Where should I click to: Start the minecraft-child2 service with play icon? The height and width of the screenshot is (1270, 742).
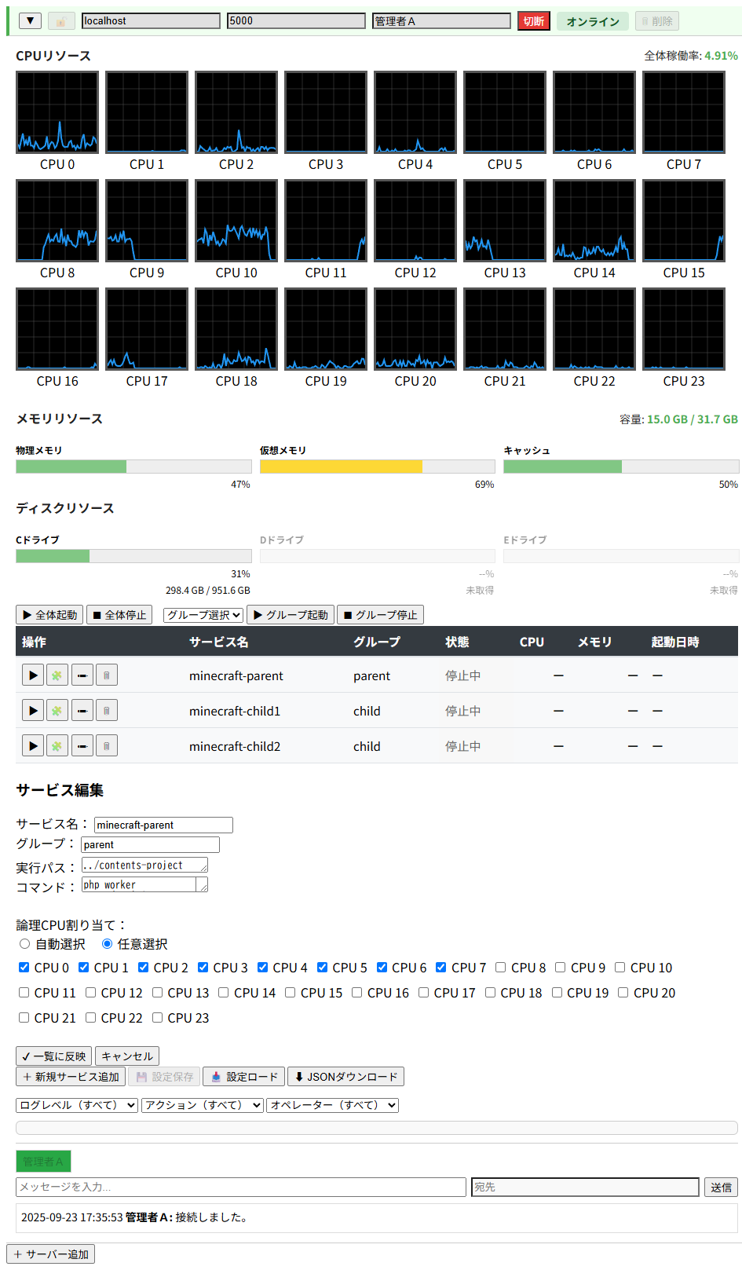pos(32,745)
